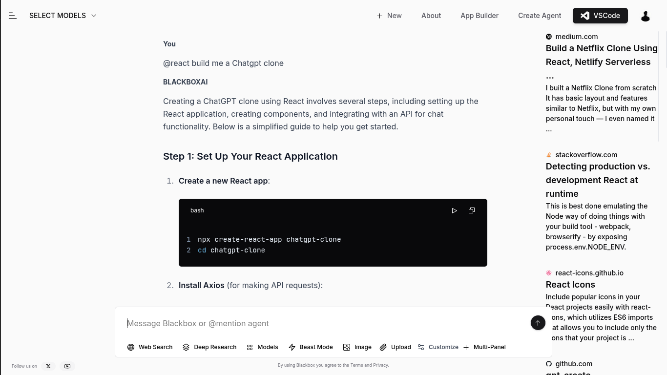
Task: Send message with the arrow button
Action: point(538,323)
